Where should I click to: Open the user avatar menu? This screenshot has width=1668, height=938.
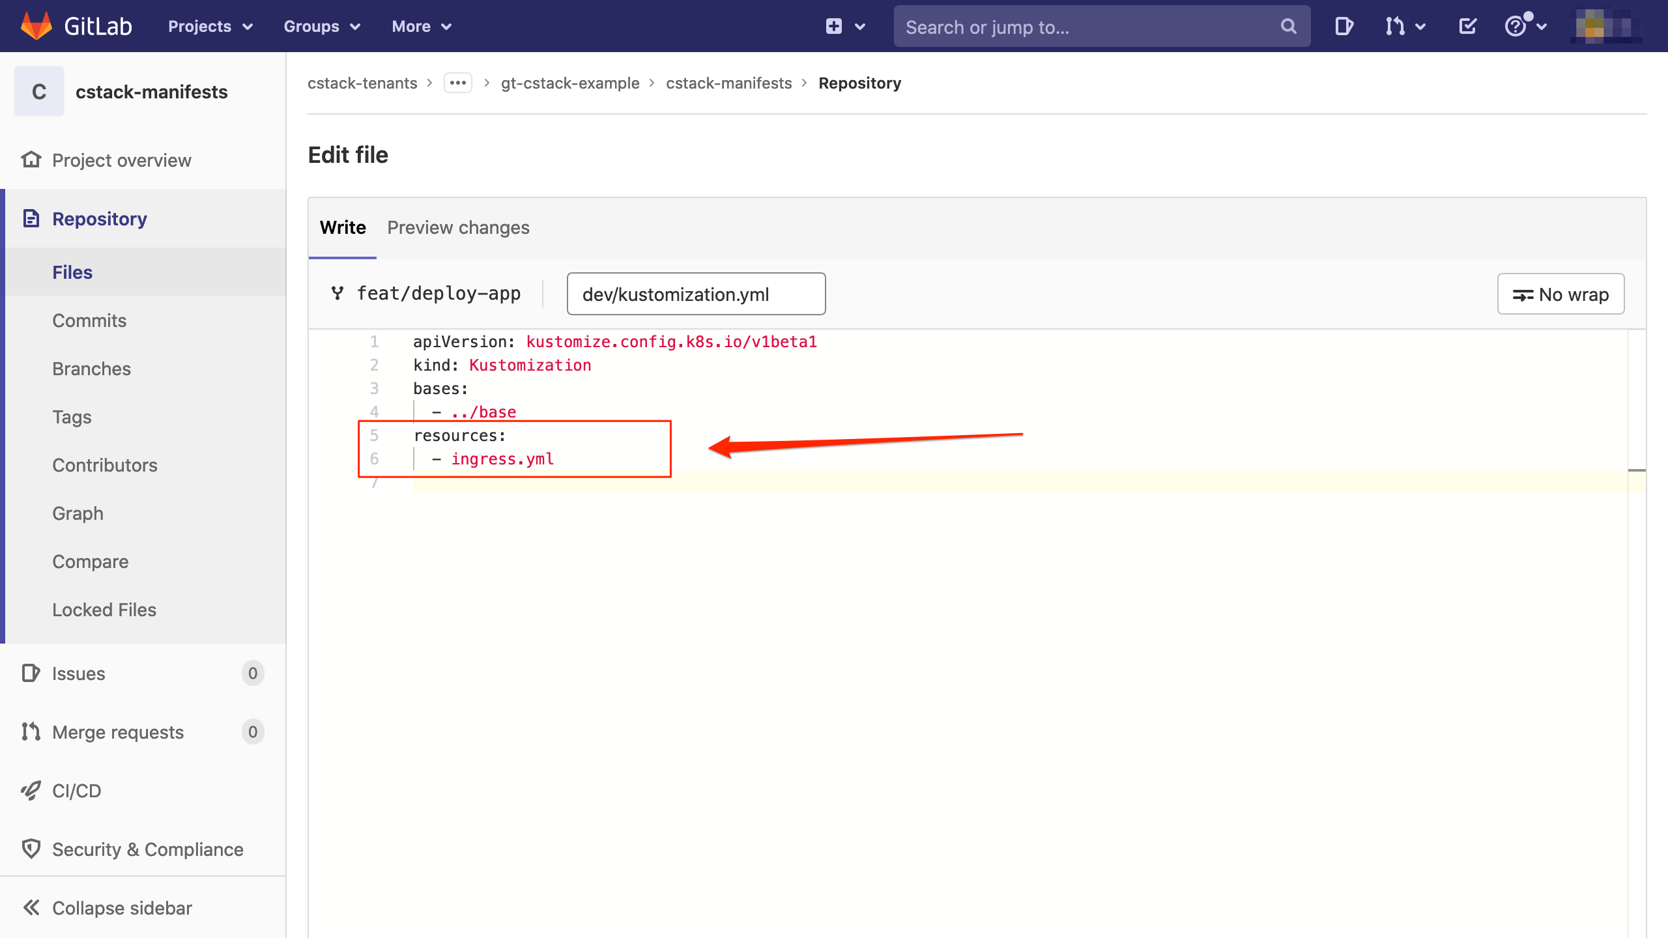[x=1605, y=26]
